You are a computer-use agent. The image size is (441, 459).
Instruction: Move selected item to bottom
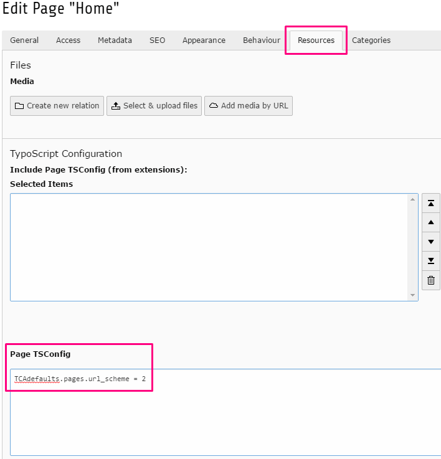tap(431, 261)
